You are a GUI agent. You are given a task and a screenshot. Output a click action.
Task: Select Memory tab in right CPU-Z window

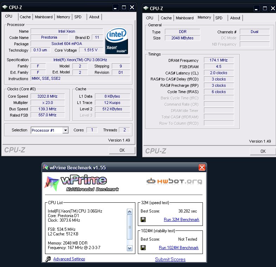click(x=204, y=18)
